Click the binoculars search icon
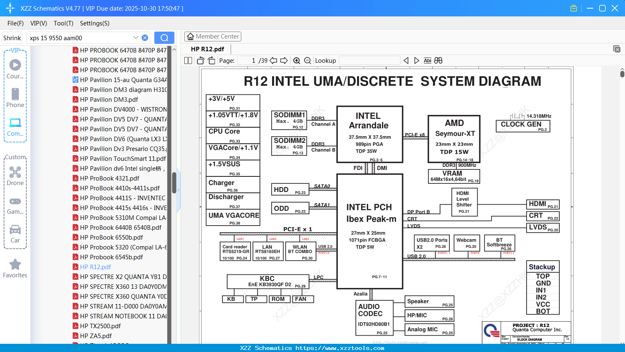The image size is (625, 352). tap(438, 60)
